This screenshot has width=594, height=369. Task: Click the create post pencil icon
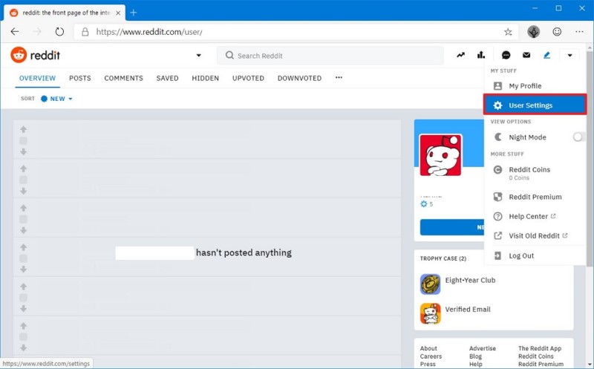point(546,55)
